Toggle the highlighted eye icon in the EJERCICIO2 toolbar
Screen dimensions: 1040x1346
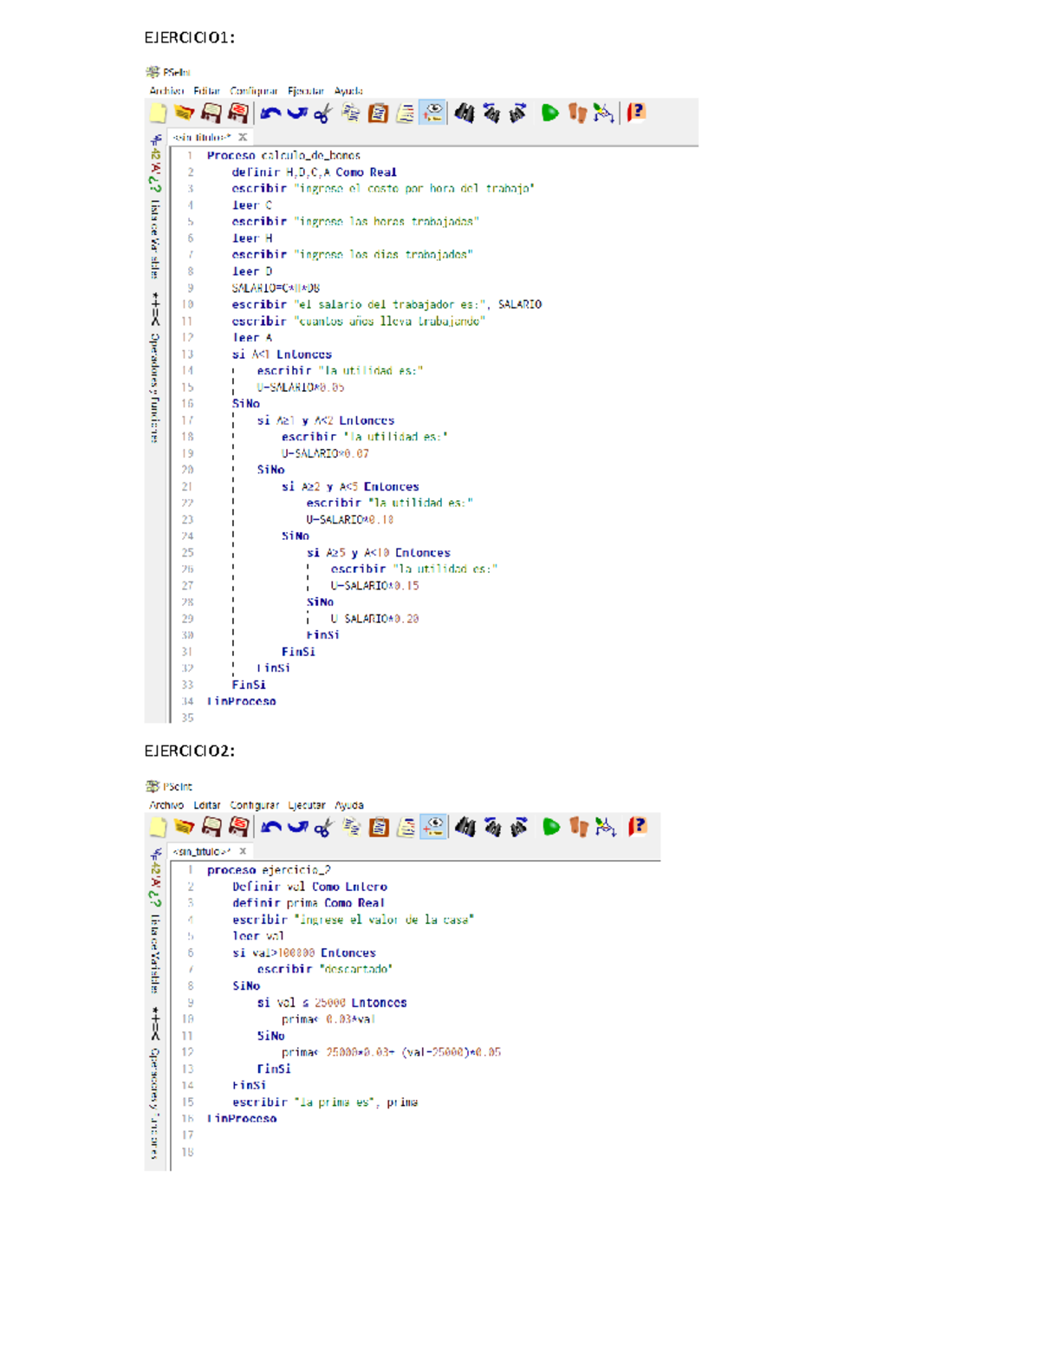click(433, 827)
